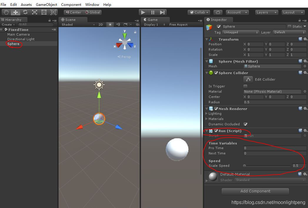Lock the Inspector panel

point(299,20)
